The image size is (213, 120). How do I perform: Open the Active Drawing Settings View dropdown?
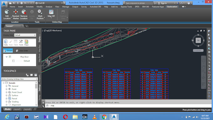click(19, 79)
